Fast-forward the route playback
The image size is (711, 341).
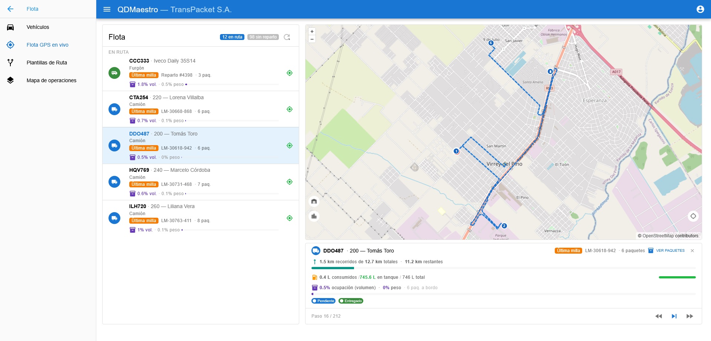point(690,316)
